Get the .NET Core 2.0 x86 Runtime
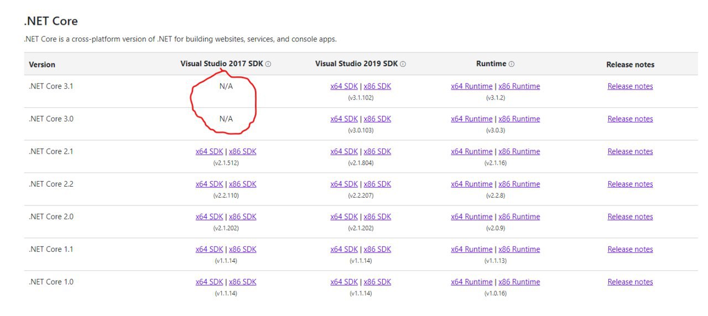708x316 pixels. (x=519, y=217)
